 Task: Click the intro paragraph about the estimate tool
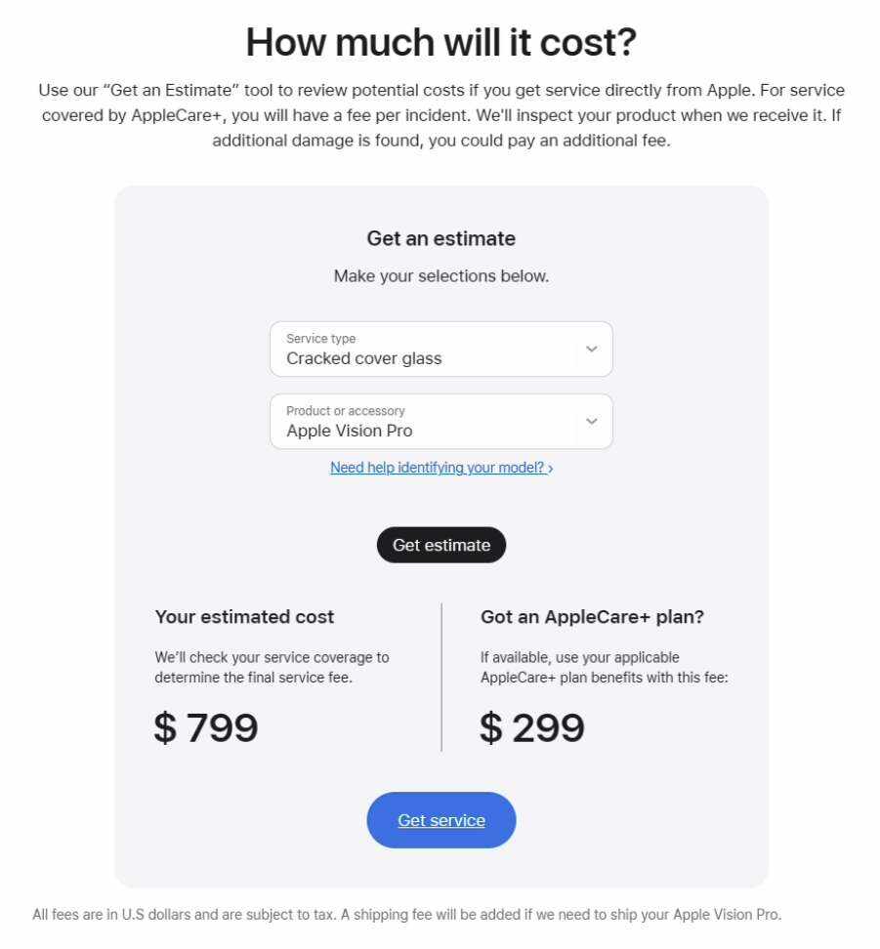440,115
